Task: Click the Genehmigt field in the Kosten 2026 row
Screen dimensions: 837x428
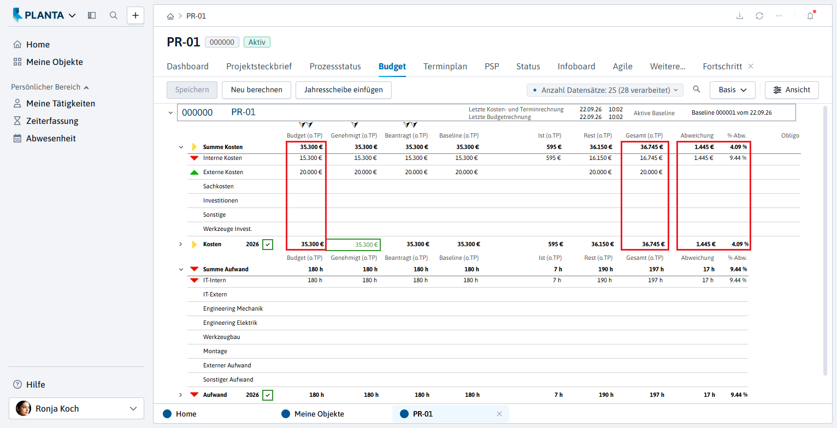Action: [353, 245]
